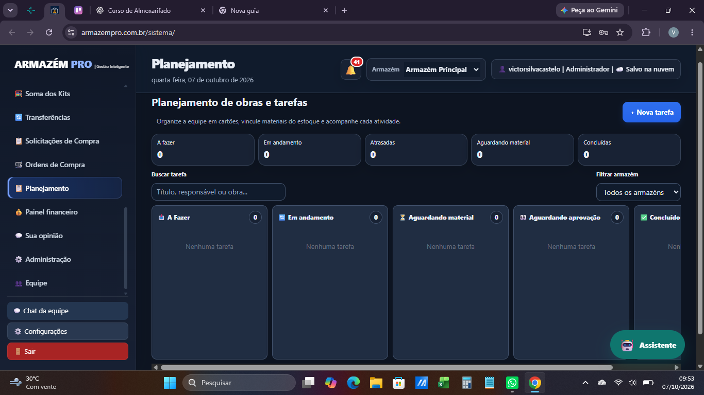
Task: Click the Nova tarefa button
Action: (651, 112)
